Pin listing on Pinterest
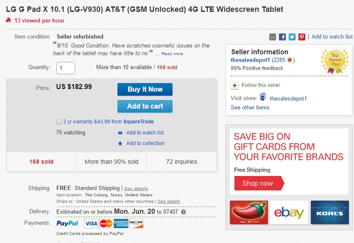Screen dimensions: 354x243 pos(302,37)
